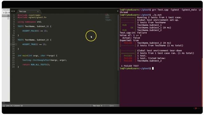Click 'return RUN_ALL_TESTS();' line
204x115 pixels.
click(x=36, y=65)
